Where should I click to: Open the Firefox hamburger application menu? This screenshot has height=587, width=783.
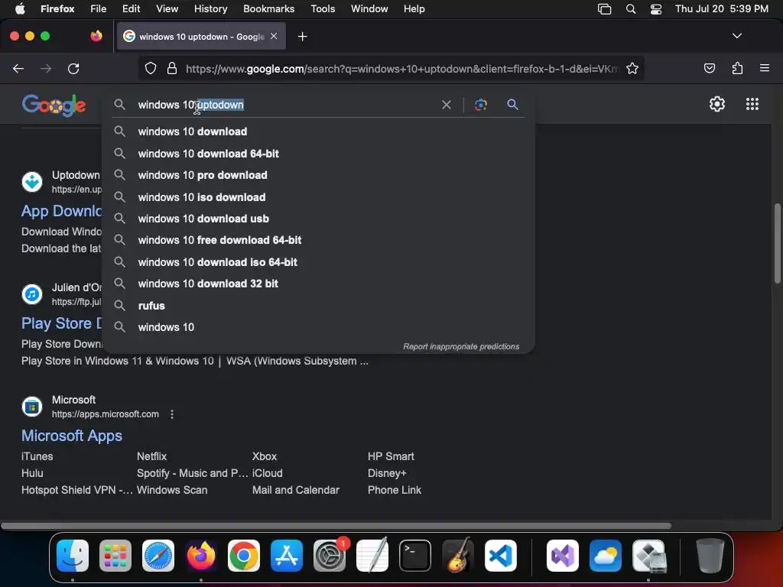tap(764, 68)
